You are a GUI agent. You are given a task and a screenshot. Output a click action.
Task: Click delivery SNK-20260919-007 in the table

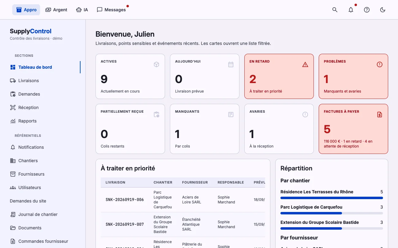pyautogui.click(x=125, y=224)
